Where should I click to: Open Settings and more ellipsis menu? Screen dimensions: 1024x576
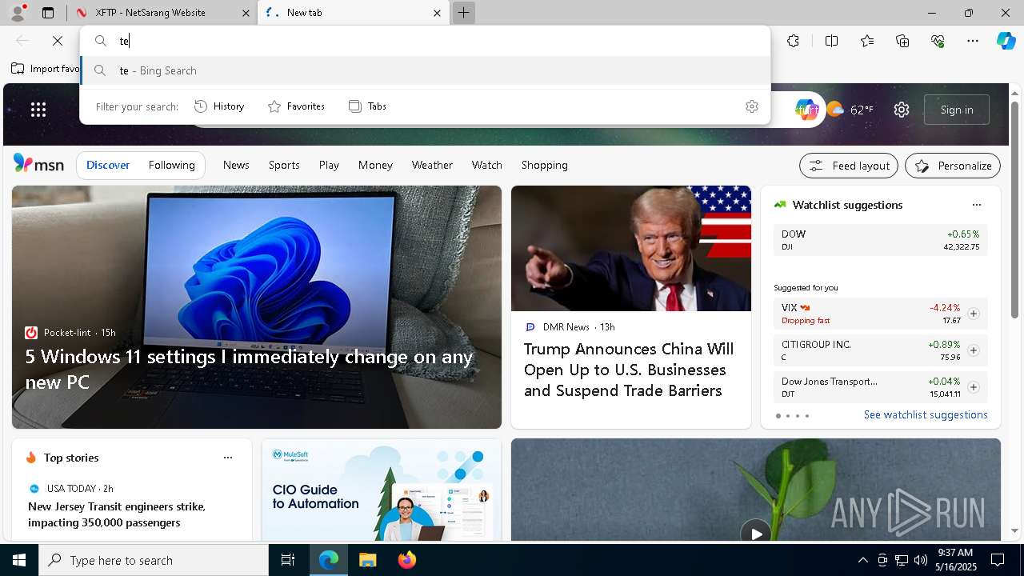[x=973, y=41]
